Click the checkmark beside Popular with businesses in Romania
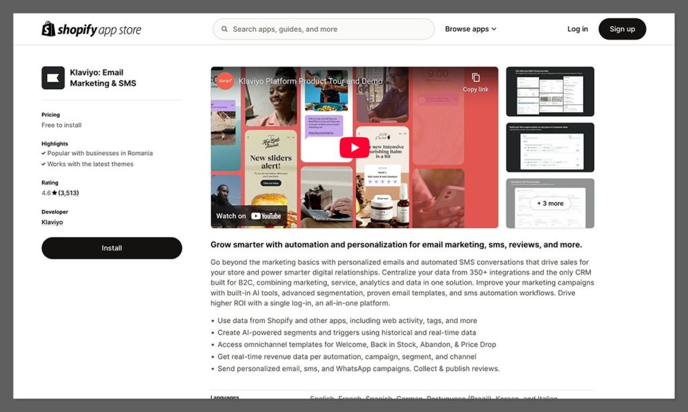The width and height of the screenshot is (688, 412). pos(44,153)
